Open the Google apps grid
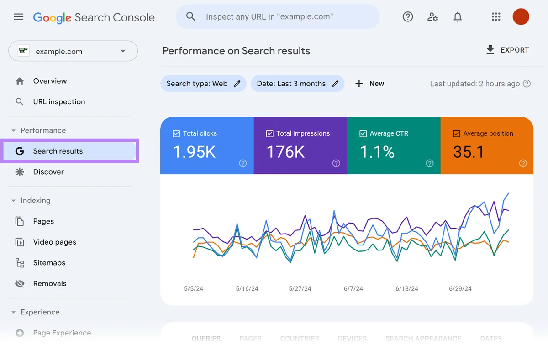 pos(496,17)
